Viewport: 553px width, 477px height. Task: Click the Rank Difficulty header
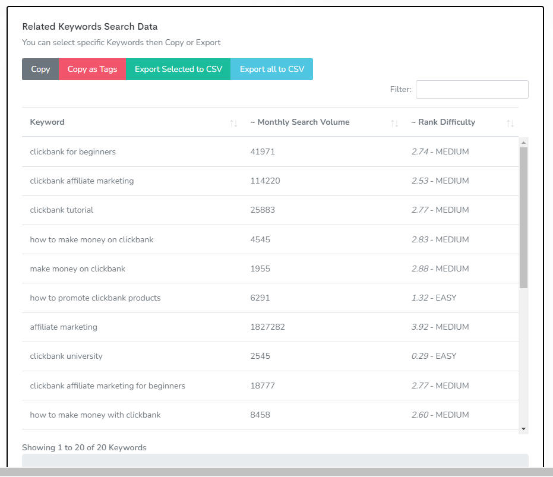point(443,122)
